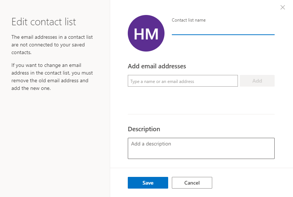Click the empty area below the email input

click(x=201, y=100)
